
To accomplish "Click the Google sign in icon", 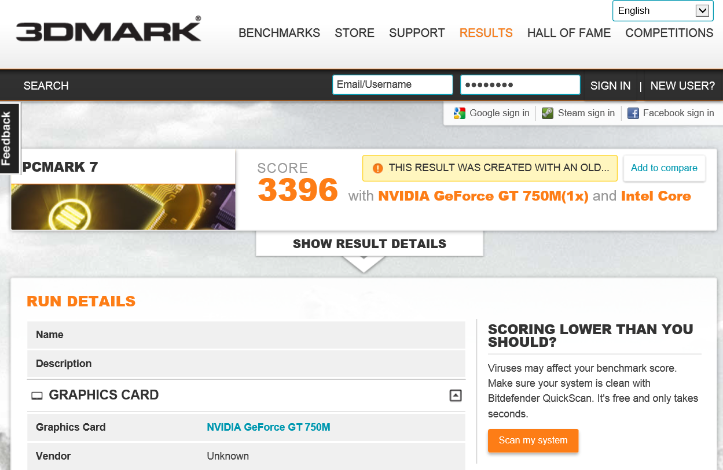I will (460, 113).
